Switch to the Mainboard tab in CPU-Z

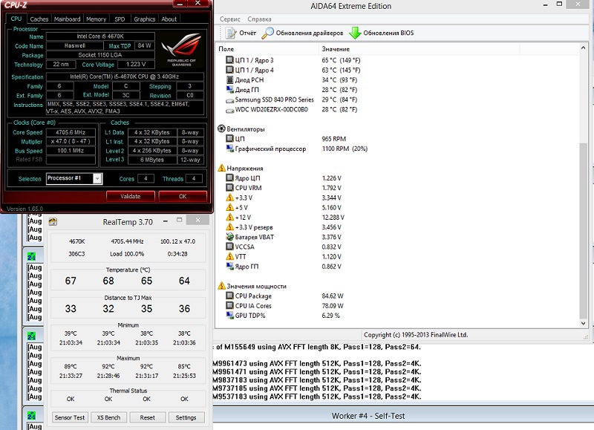67,19
